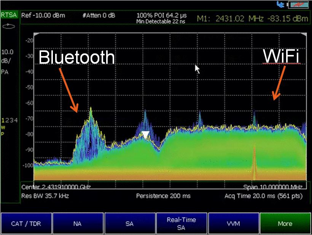Edit the Ref -10.00 dBm level

(43, 16)
